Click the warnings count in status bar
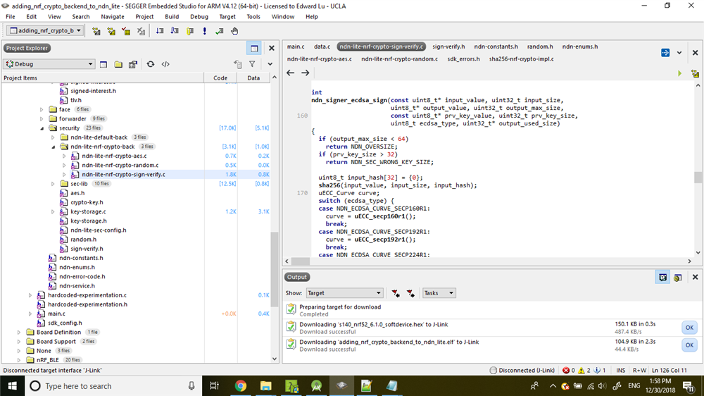The width and height of the screenshot is (704, 396). click(584, 371)
